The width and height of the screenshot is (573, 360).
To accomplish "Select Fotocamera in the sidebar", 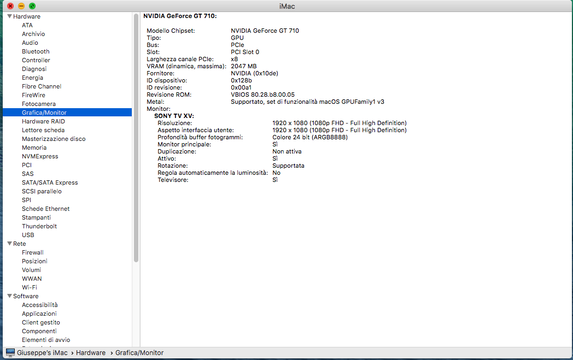I will click(x=39, y=104).
